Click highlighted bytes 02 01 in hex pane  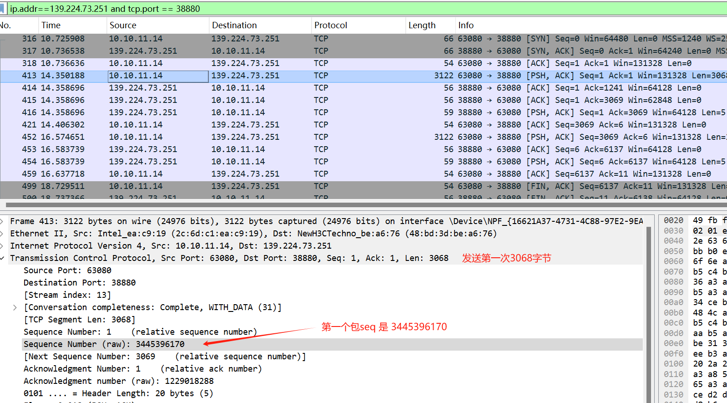[705, 231]
